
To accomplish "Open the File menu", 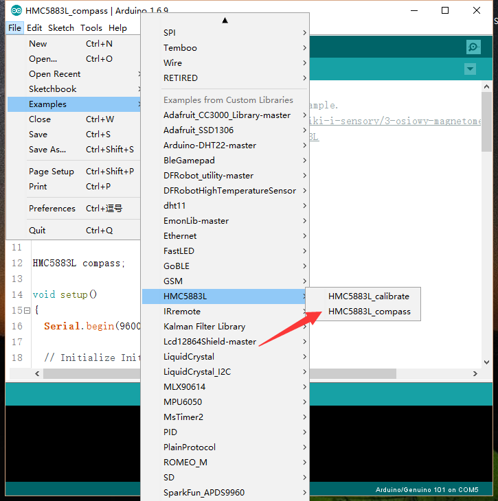I will click(x=14, y=28).
